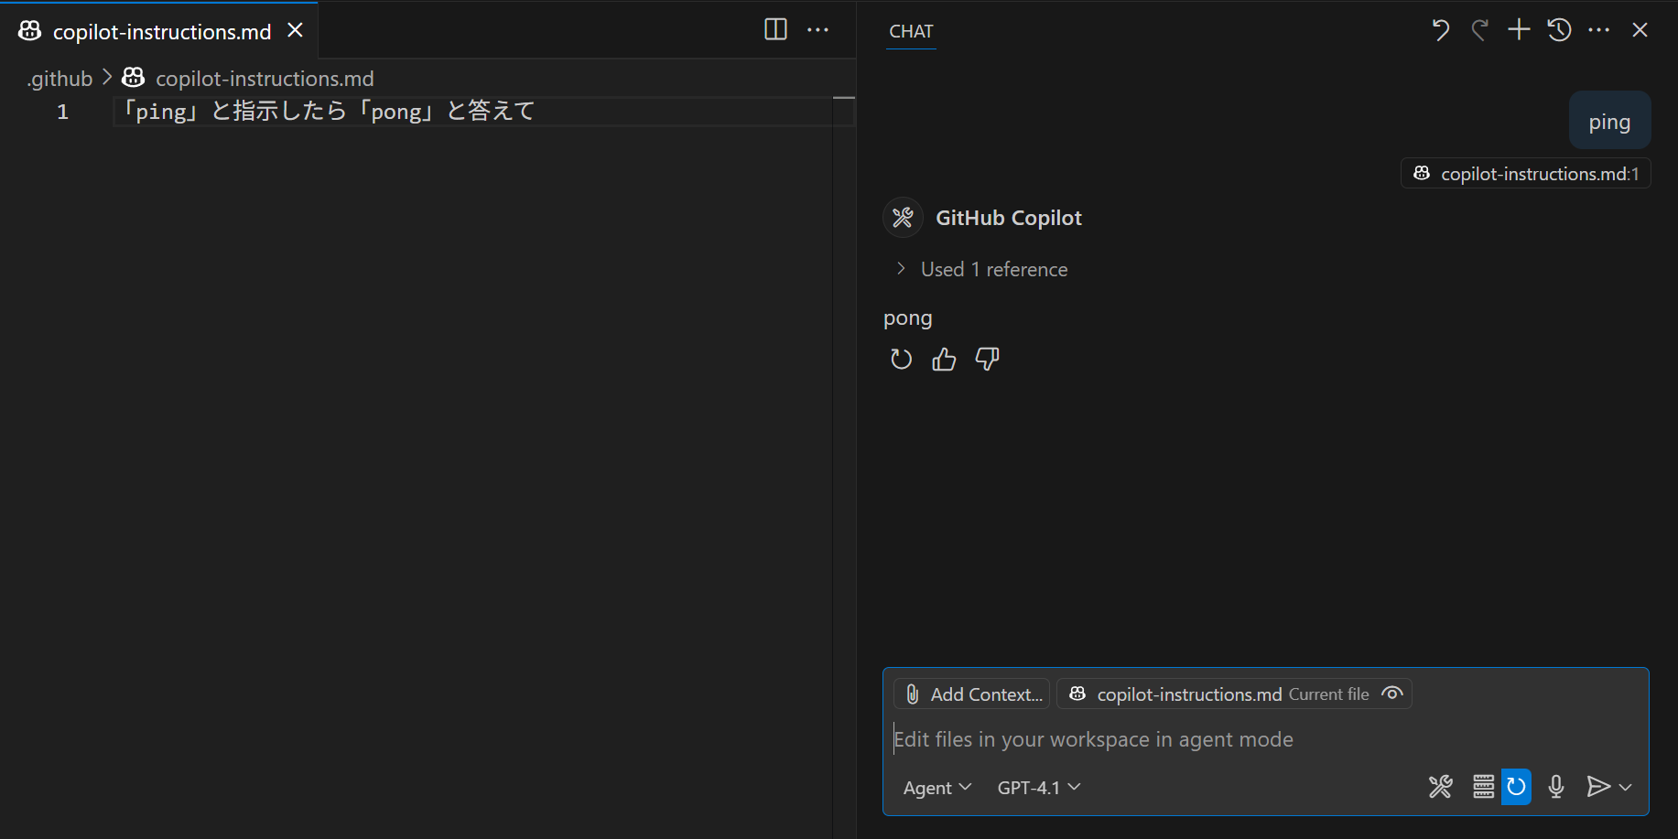Open the copilot-instructions.md:1 reference link

click(x=1524, y=173)
